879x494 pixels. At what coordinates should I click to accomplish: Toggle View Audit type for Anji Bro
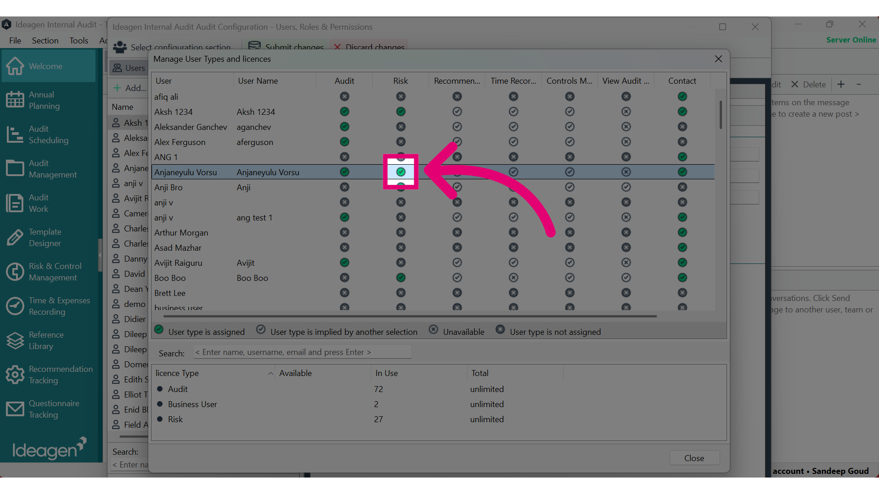[x=626, y=187]
